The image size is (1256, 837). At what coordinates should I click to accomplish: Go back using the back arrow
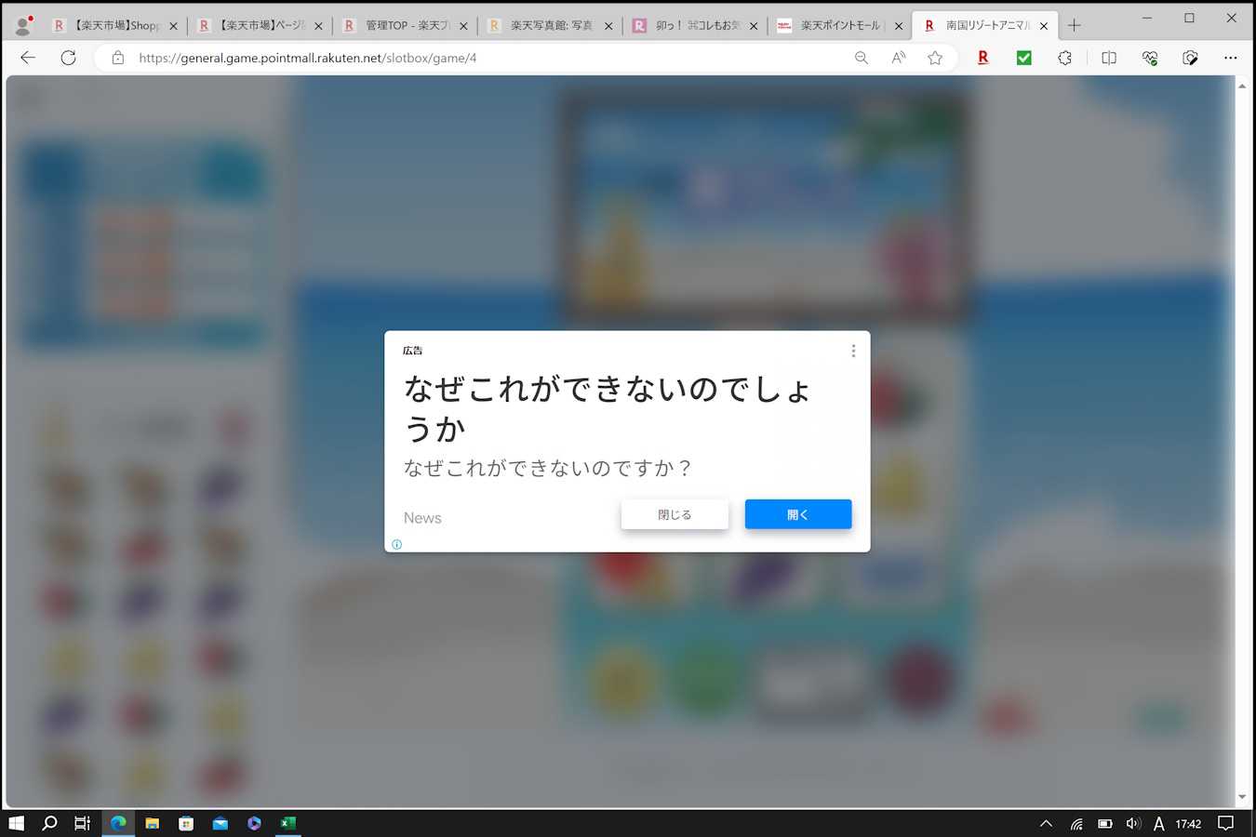click(28, 58)
